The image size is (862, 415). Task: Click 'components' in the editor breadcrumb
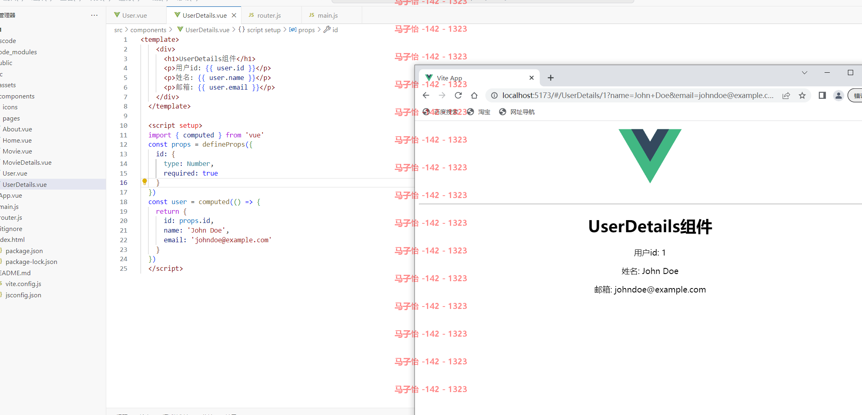click(x=148, y=30)
